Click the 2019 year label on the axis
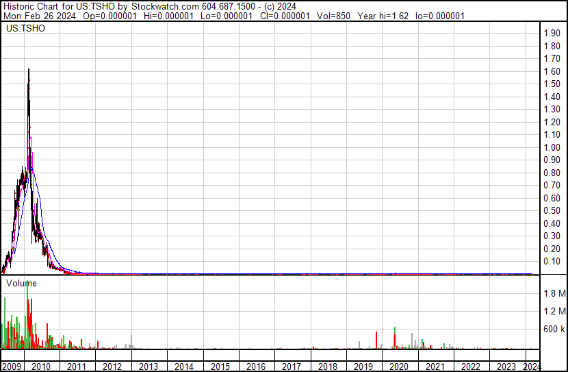 click(x=363, y=367)
